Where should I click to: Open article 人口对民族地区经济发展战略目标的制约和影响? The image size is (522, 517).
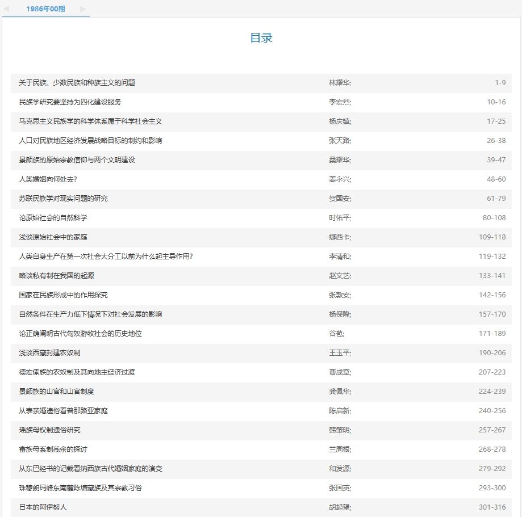tap(90, 140)
